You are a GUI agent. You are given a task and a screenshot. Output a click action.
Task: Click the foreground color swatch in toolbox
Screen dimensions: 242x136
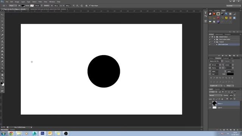(x=2, y=83)
